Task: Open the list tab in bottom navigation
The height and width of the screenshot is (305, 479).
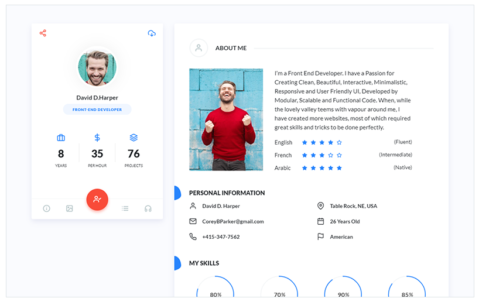Action: click(x=125, y=208)
